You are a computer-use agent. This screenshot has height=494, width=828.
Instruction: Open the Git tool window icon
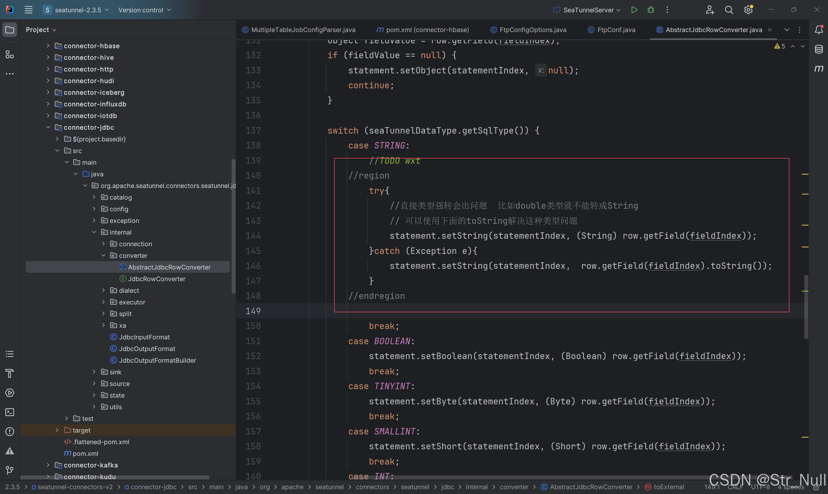[10, 470]
